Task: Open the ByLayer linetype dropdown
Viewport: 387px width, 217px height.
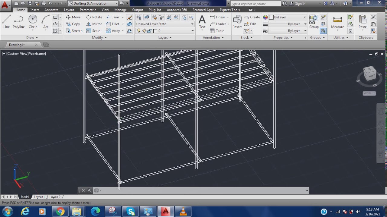Action: (288, 31)
